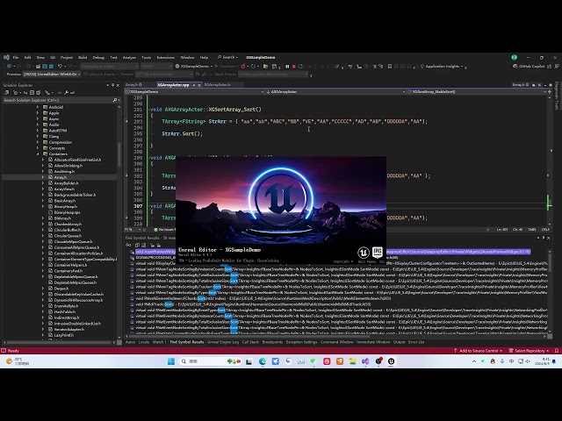562x421 pixels.
Task: Click the StrArr.Sort(); line in the editor
Action: 182,133
